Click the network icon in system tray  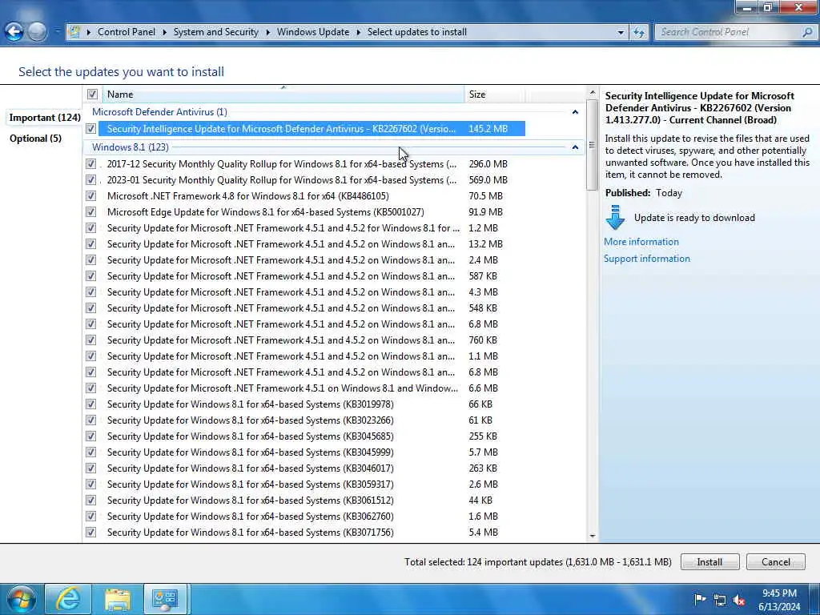(x=720, y=600)
